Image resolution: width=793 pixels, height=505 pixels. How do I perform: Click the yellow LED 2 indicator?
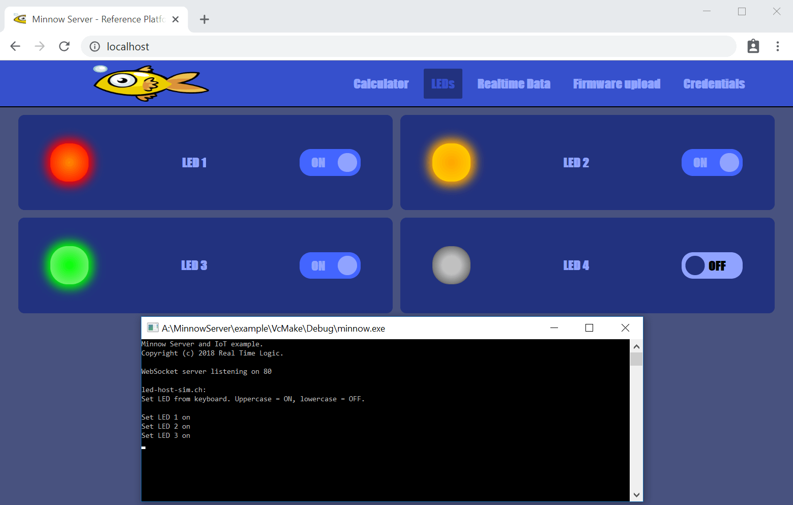(451, 162)
